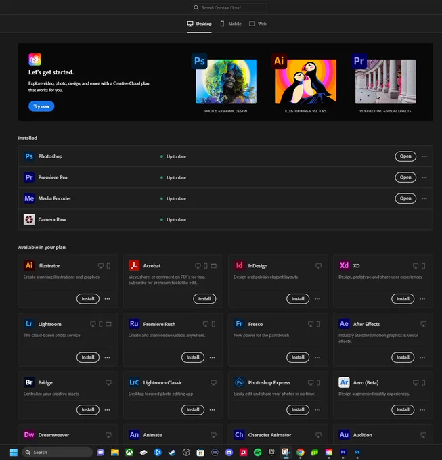Click the Media Encoder icon in Installed list
Screen dimensions: 442x460
(x=29, y=199)
